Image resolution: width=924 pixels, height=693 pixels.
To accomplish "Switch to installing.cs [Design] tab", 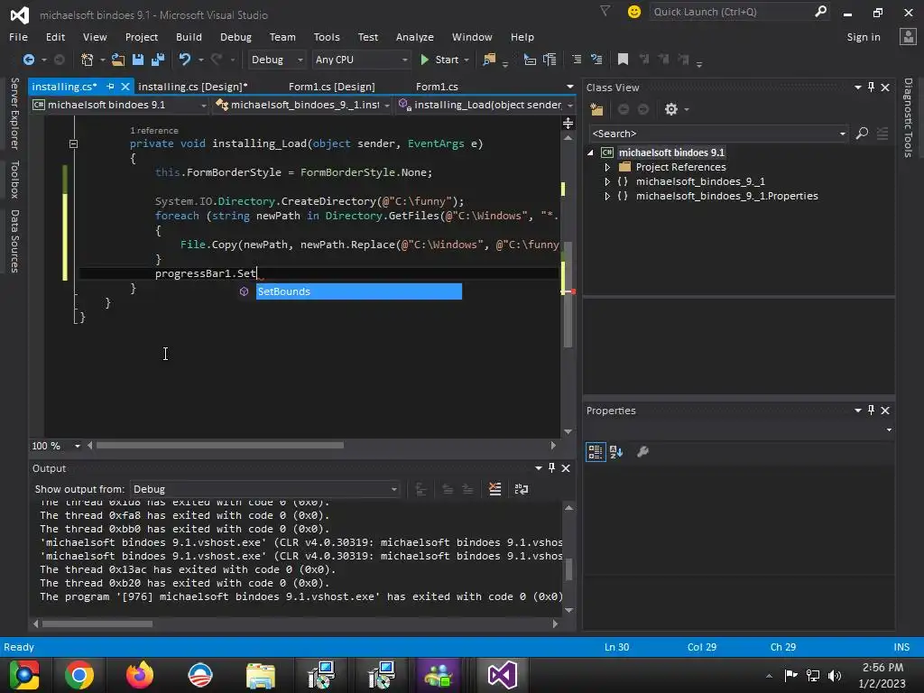I will tap(193, 87).
